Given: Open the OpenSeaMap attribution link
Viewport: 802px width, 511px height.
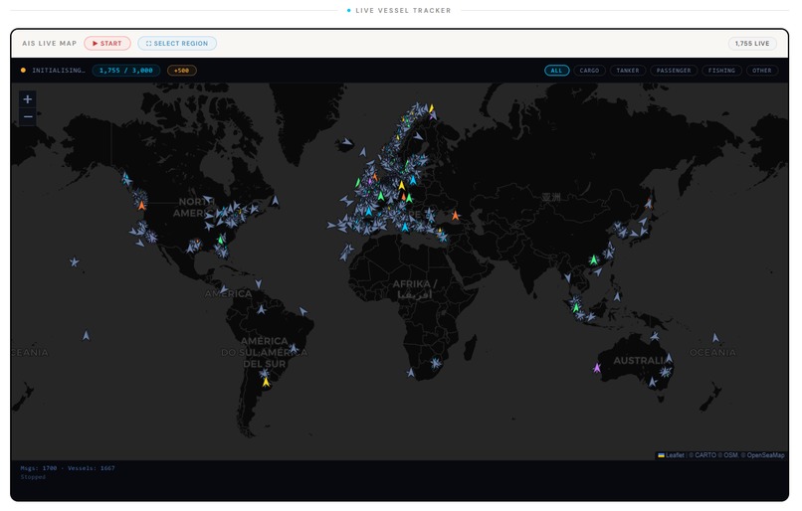Looking at the screenshot, I should (765, 455).
